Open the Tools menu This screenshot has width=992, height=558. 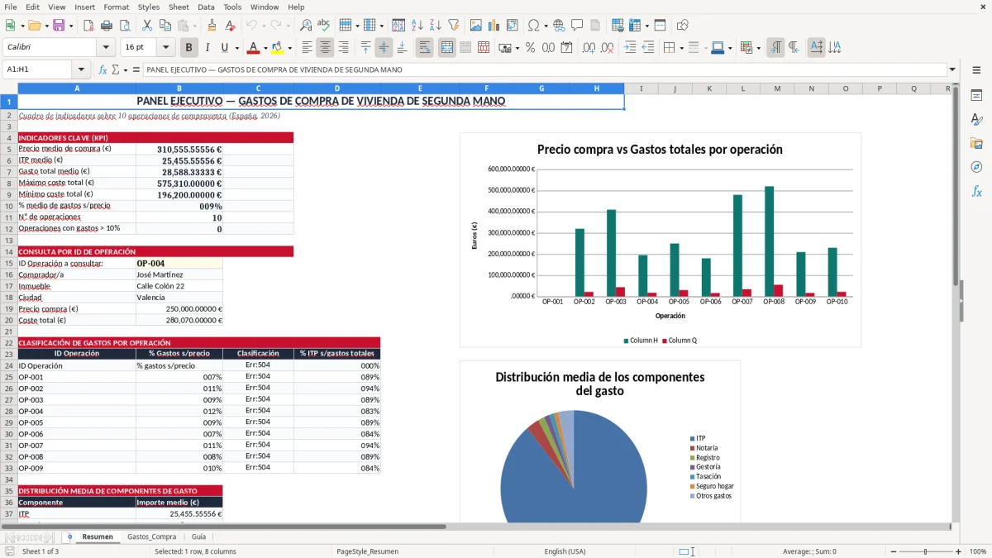click(x=232, y=7)
